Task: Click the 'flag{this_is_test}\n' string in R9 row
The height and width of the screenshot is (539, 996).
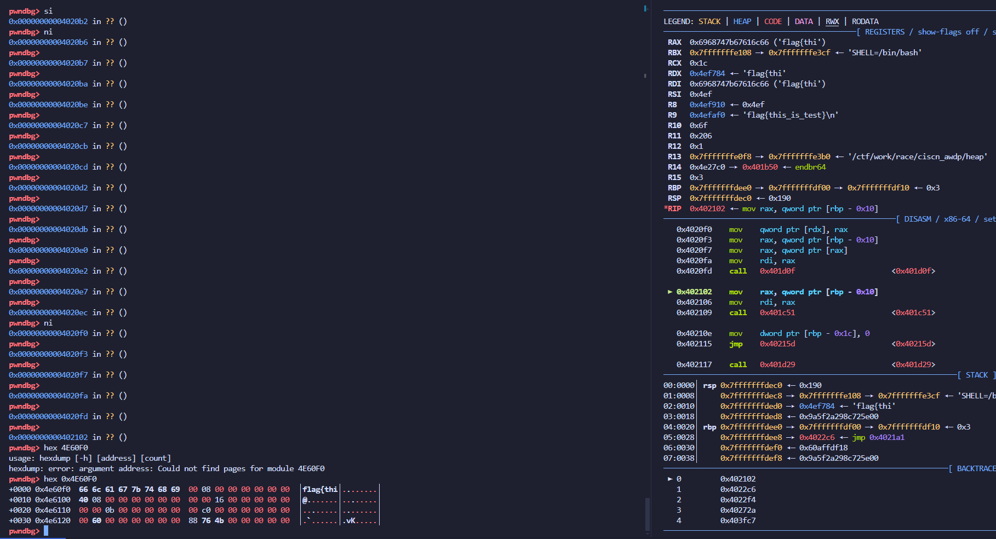Action: 791,115
